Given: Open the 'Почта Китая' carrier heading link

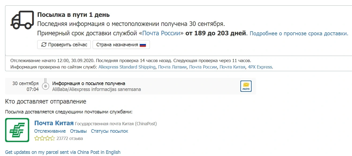Looking at the screenshot, I should click(54, 123).
